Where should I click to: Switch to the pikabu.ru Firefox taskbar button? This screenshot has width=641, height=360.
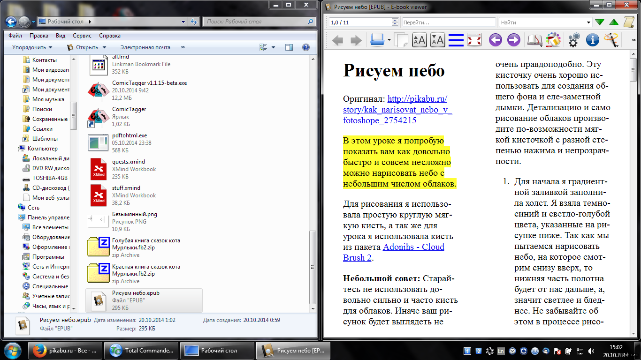(x=65, y=350)
